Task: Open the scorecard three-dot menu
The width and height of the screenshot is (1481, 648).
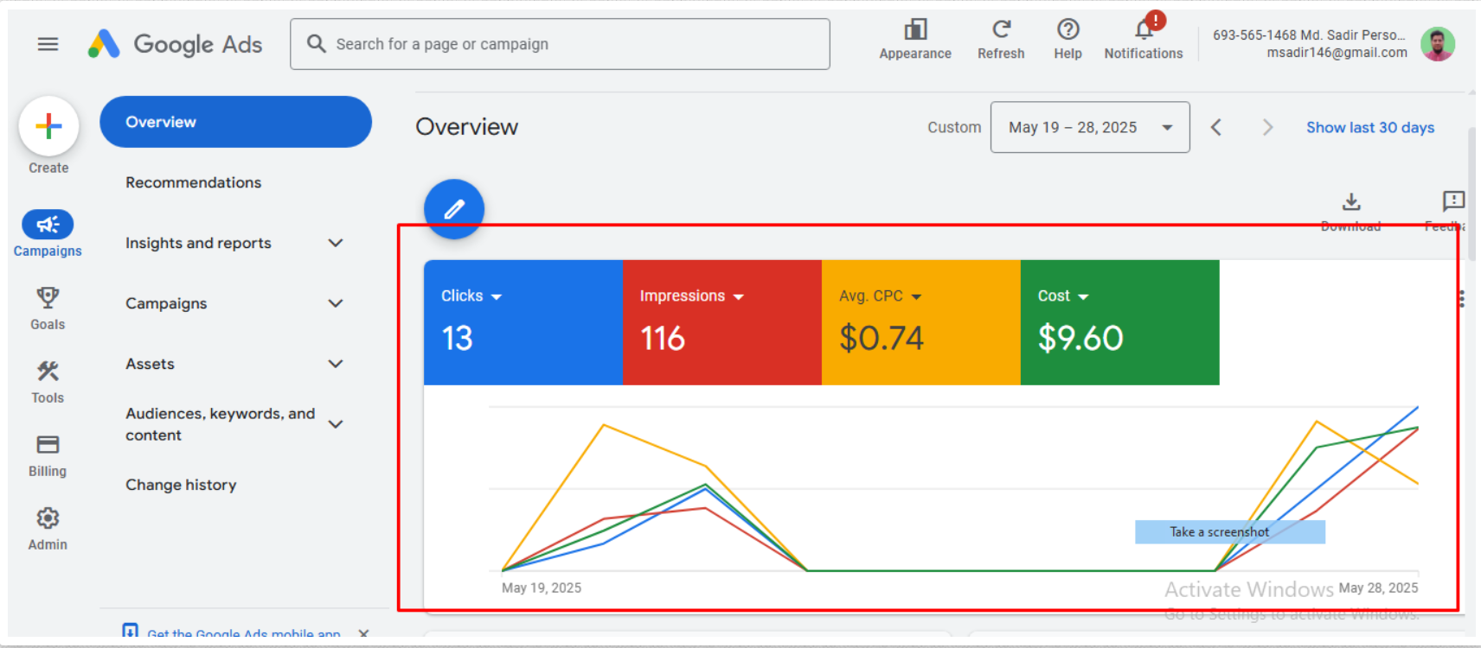Action: click(x=1461, y=299)
